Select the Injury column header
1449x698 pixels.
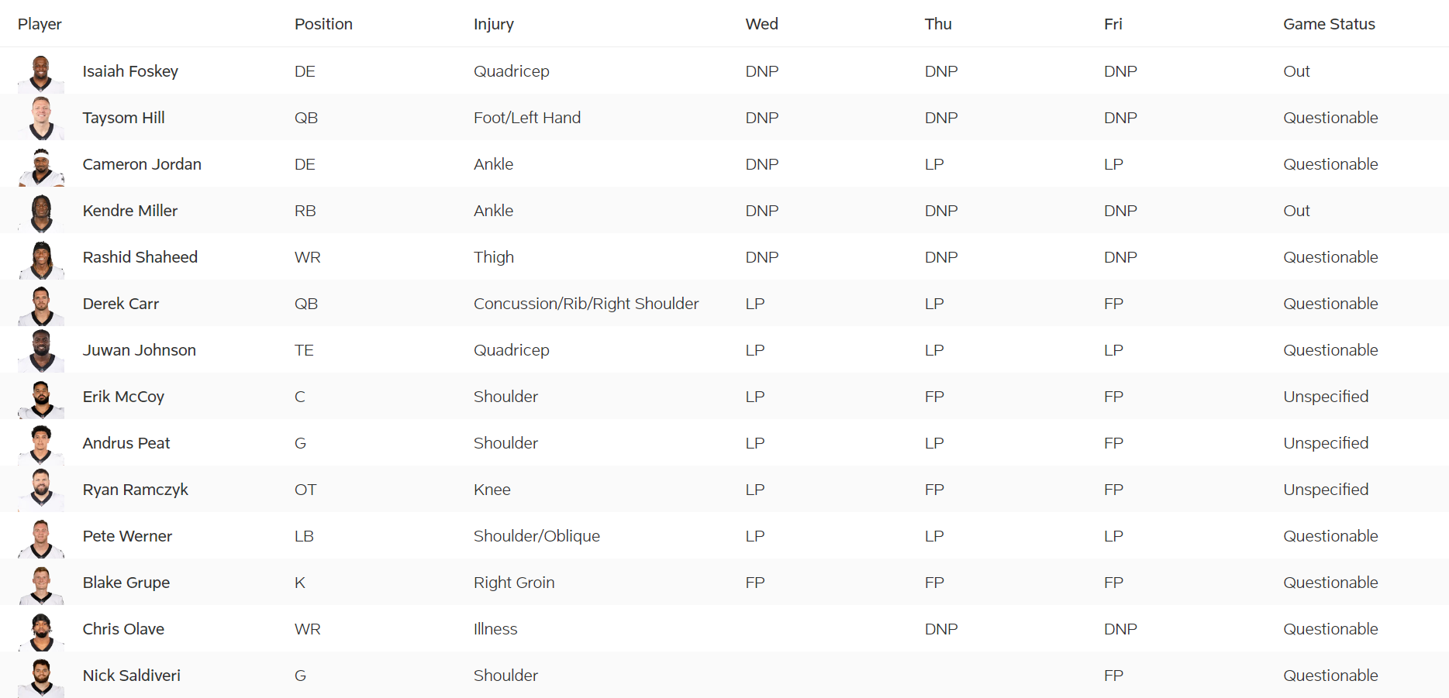pos(494,24)
